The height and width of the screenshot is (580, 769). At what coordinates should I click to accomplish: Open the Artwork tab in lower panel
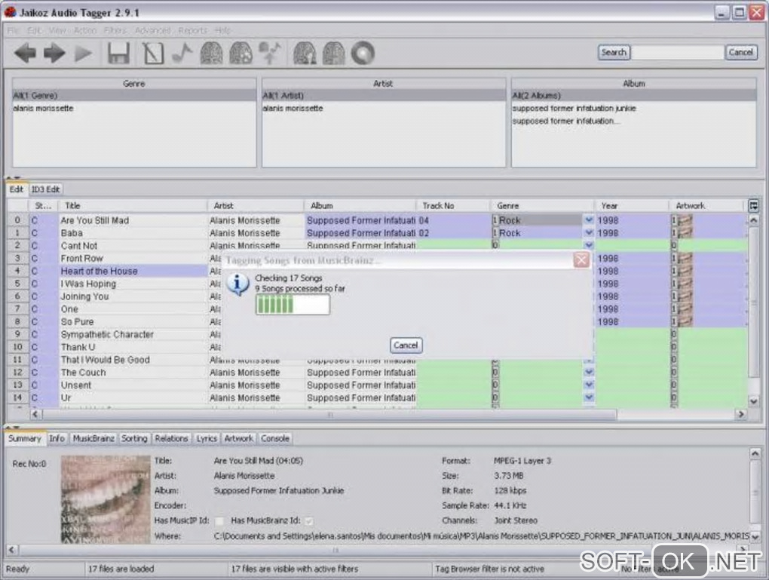238,439
